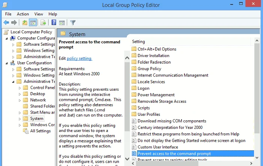Image resolution: width=263 pixels, height=166 pixels.
Task: Collapse the Computer Configuration node
Action: click(7, 39)
